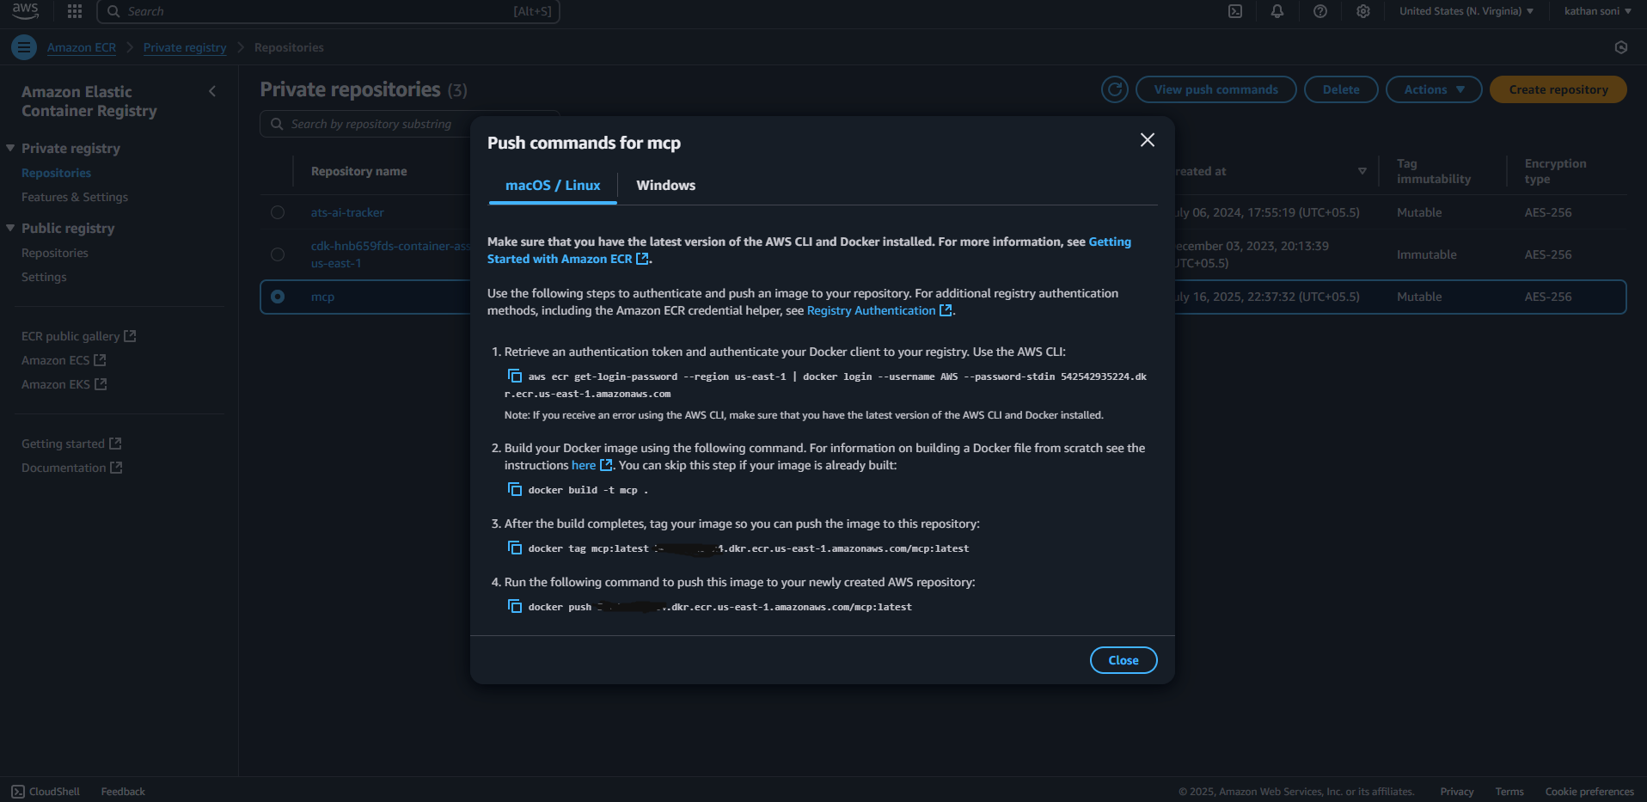The image size is (1647, 802).
Task: Open the kathan soni account menu
Action: click(x=1595, y=11)
